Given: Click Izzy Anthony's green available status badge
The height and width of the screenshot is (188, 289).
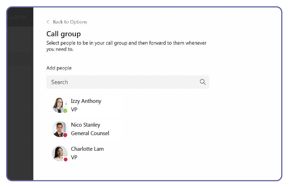Looking at the screenshot, I should pyautogui.click(x=65, y=111).
